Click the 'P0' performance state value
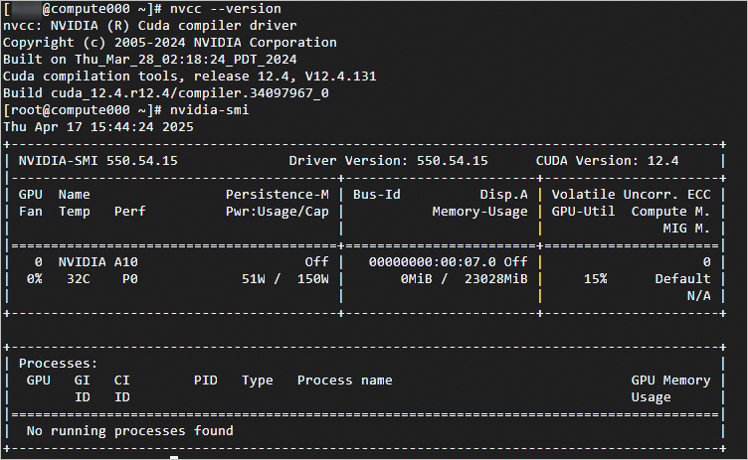The height and width of the screenshot is (460, 748). [x=129, y=279]
